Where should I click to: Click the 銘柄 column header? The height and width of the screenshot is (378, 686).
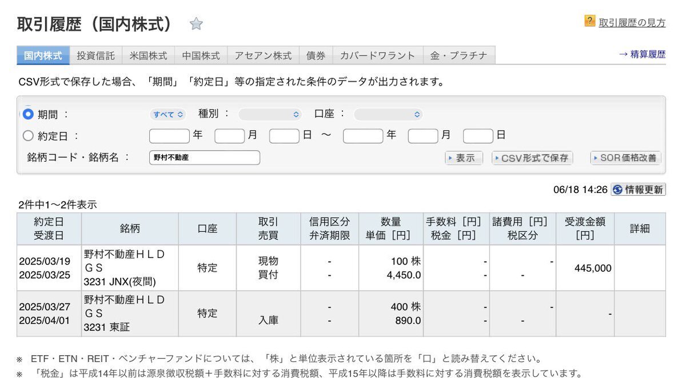coord(130,229)
